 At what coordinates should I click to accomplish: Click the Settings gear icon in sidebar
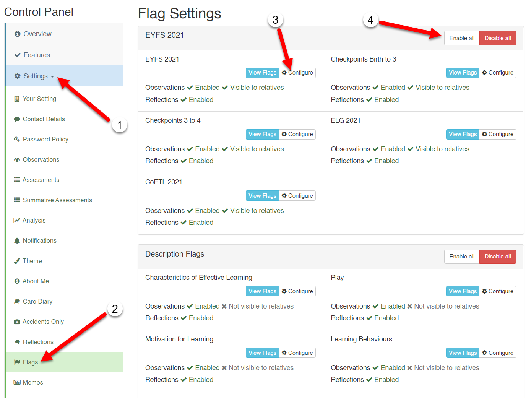[x=17, y=76]
